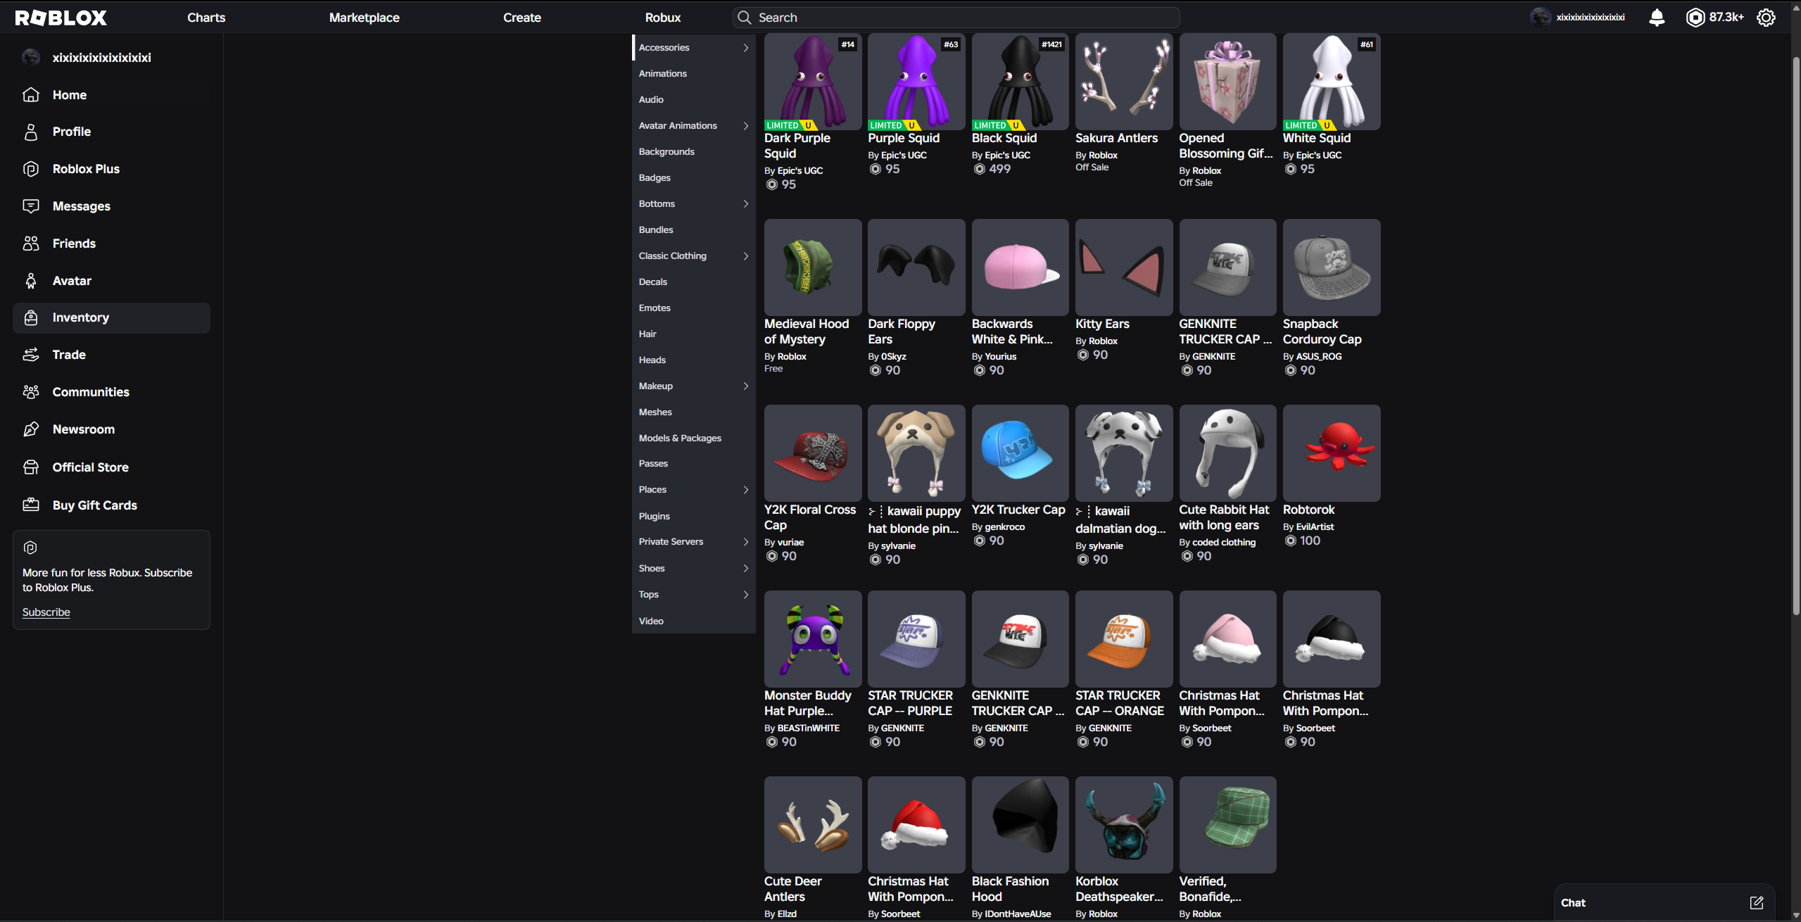
Task: Click the Trade icon in sidebar
Action: pos(31,355)
